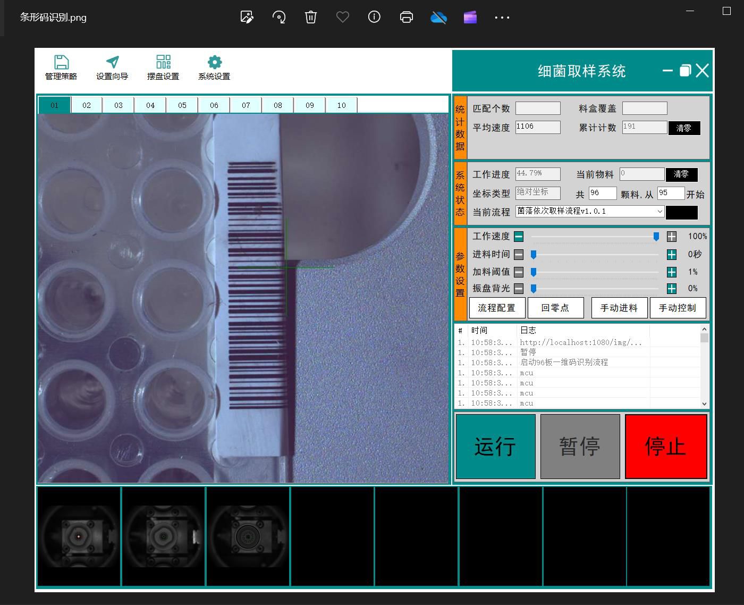
Task: Open 系统设置 gear icon
Action: click(x=214, y=62)
